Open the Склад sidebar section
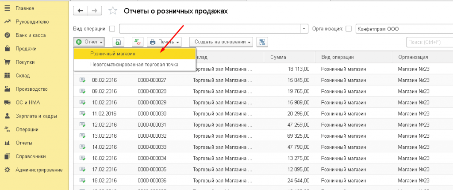The height and width of the screenshot is (190, 453). pyautogui.click(x=23, y=76)
